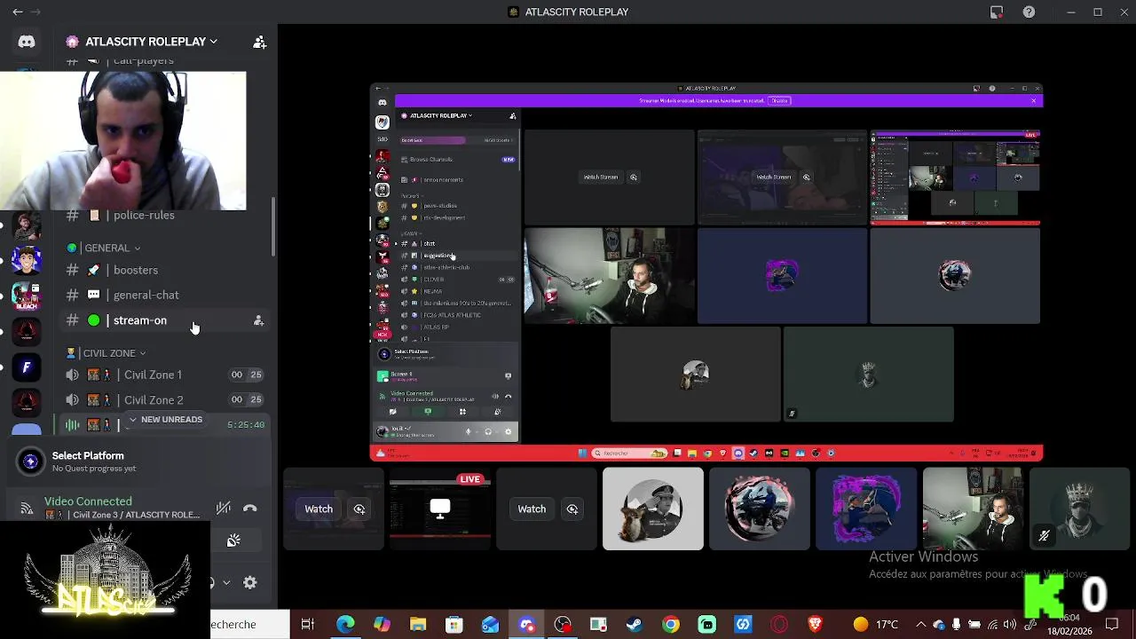The width and height of the screenshot is (1136, 639).
Task: Open Brave browser from taskbar
Action: coord(816,625)
